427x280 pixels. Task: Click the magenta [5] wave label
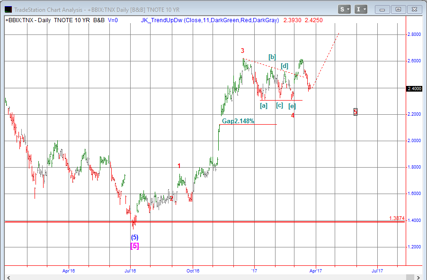[x=134, y=246]
